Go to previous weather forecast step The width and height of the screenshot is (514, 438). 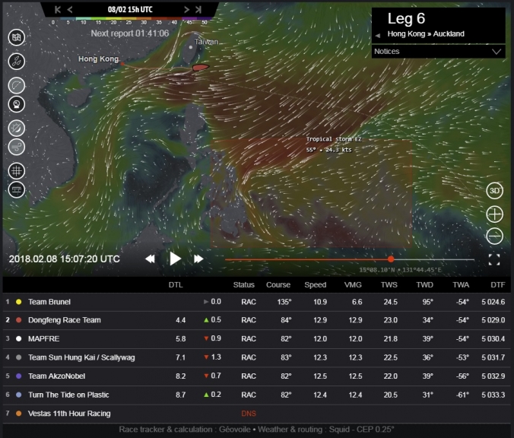click(x=70, y=10)
